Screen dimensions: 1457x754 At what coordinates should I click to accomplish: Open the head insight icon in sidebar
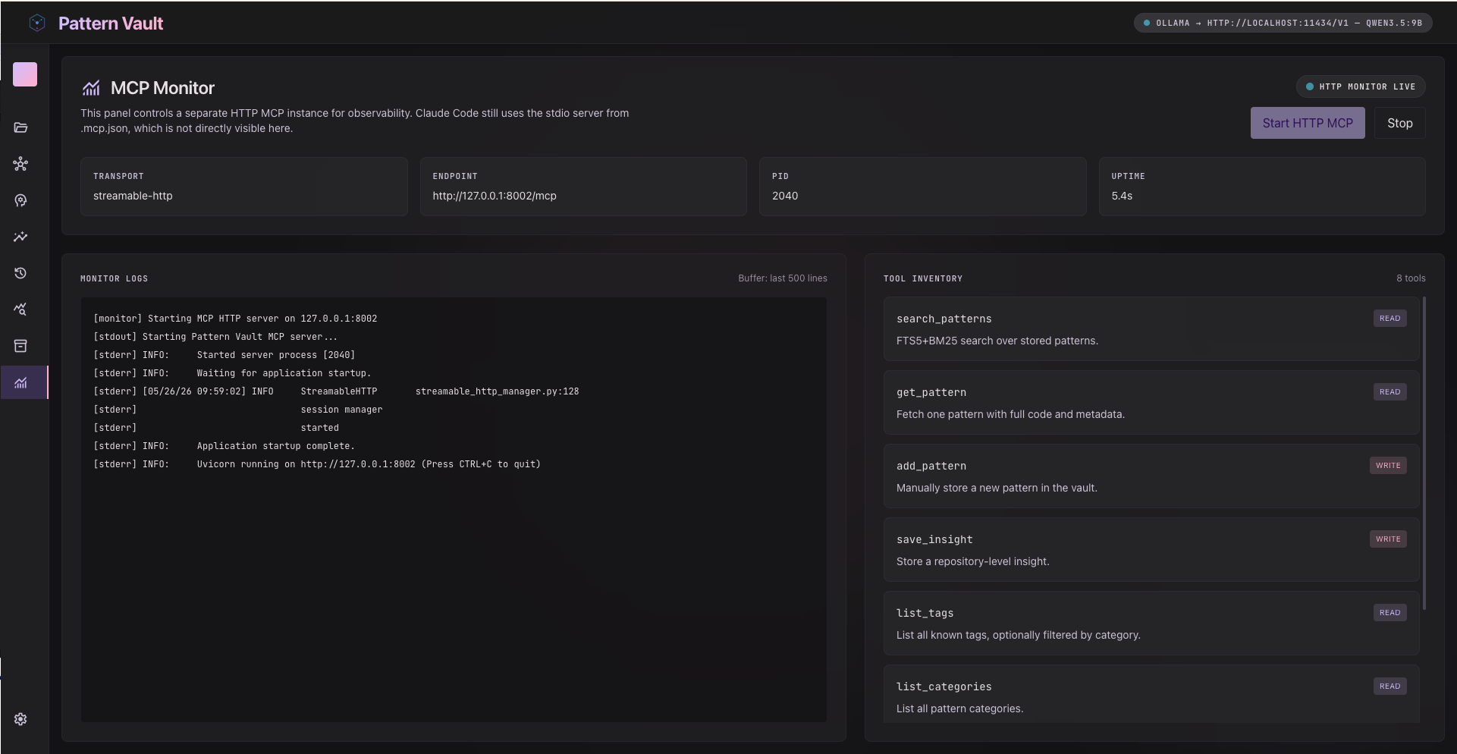point(20,200)
